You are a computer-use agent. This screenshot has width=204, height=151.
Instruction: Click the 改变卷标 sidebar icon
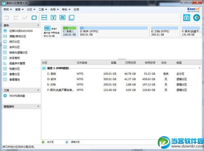point(5,58)
